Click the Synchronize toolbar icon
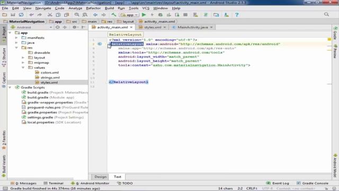 (x=21, y=15)
